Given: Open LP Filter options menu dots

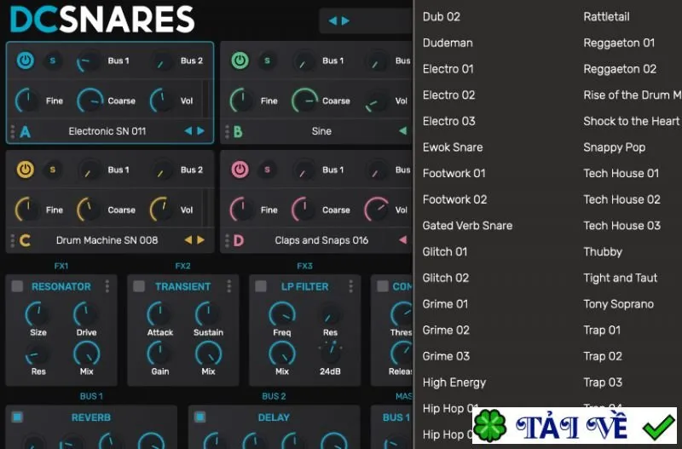Looking at the screenshot, I should click(x=350, y=286).
